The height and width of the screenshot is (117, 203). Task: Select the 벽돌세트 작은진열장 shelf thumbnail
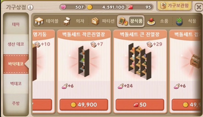pos(84,61)
